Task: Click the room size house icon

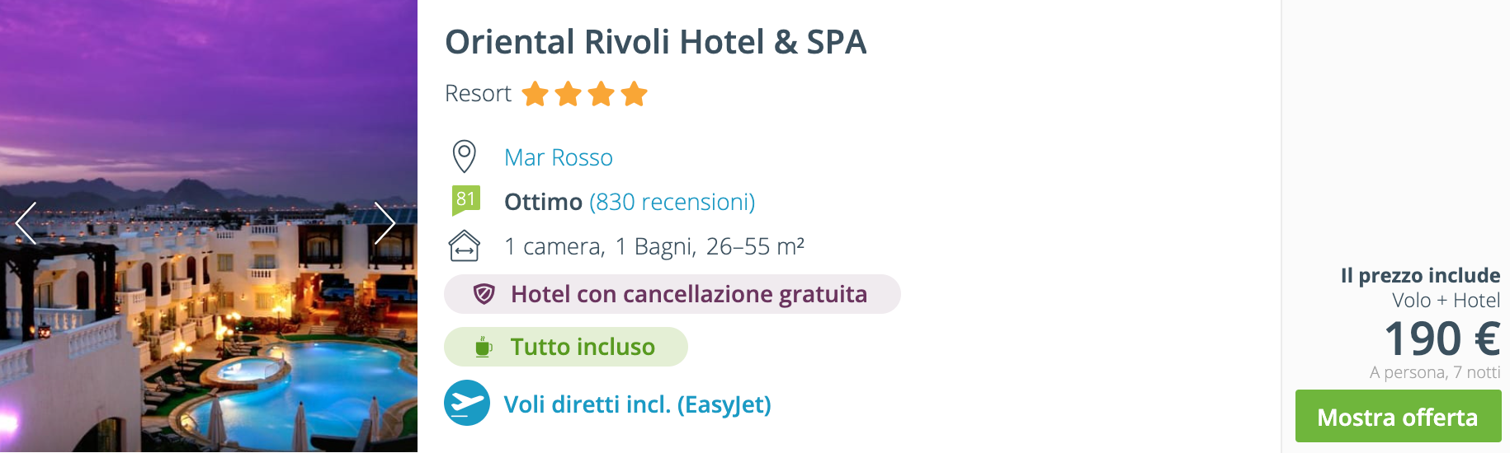Action: [x=465, y=246]
